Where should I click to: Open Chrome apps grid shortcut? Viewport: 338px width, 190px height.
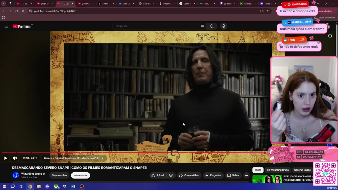pyautogui.click(x=3, y=18)
